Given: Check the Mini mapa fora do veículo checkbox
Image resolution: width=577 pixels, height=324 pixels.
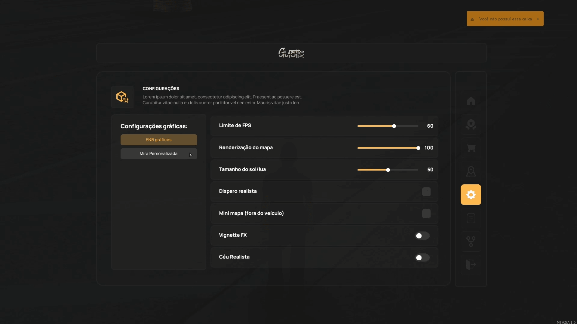Looking at the screenshot, I should click(426, 213).
